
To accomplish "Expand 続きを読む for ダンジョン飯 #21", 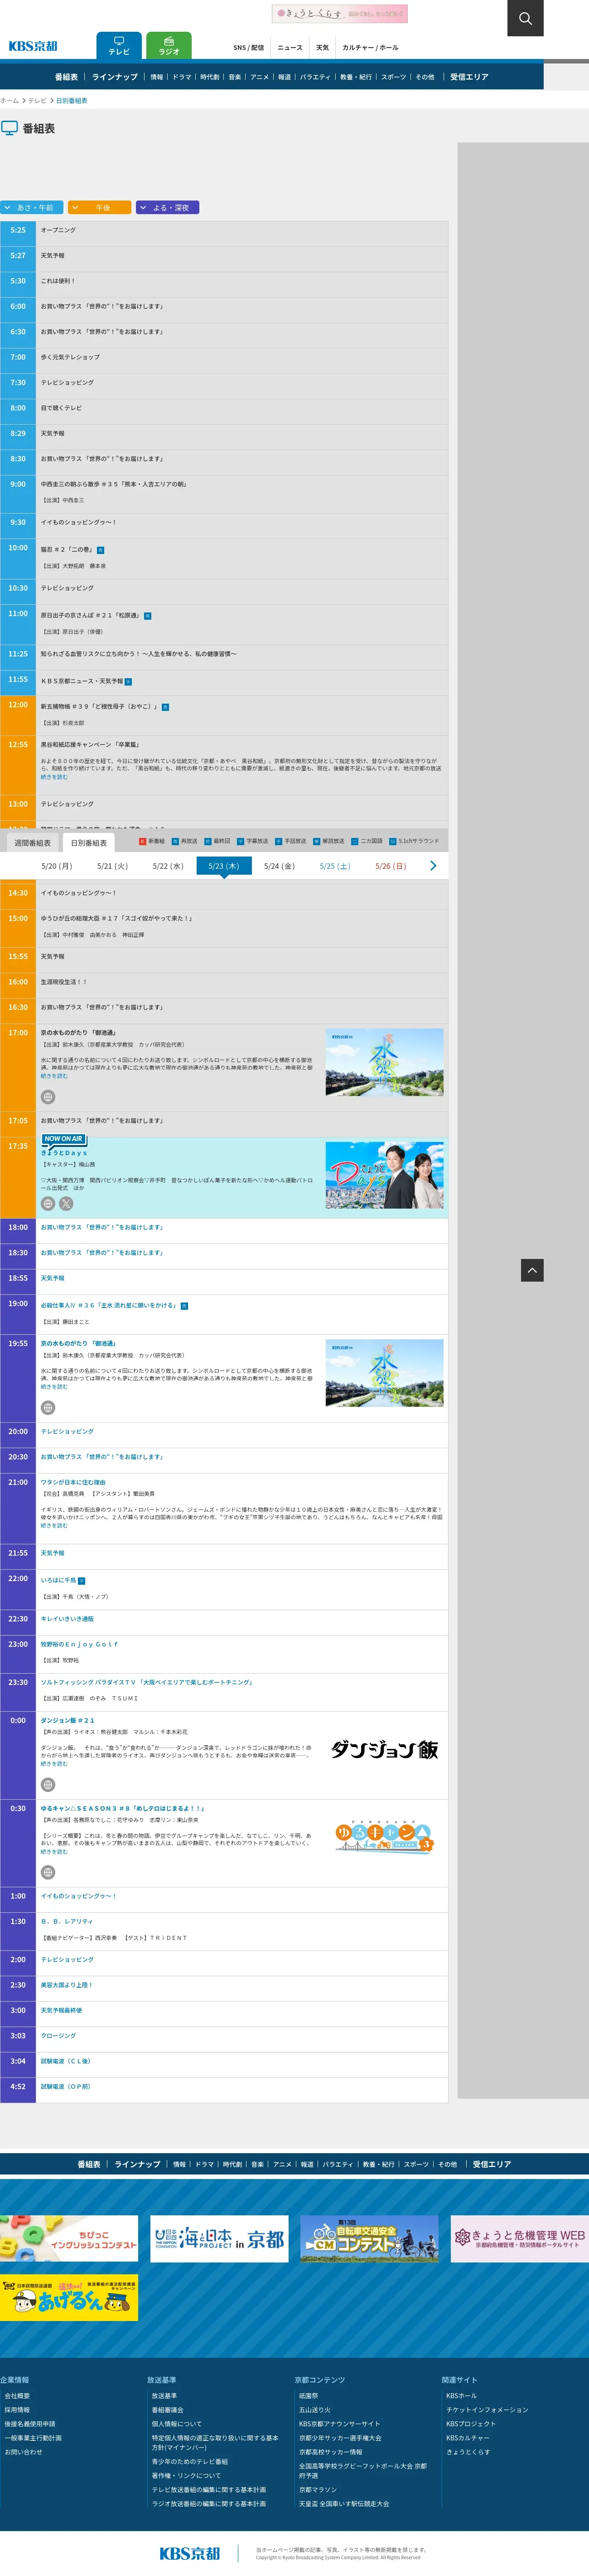I will click(x=54, y=1763).
